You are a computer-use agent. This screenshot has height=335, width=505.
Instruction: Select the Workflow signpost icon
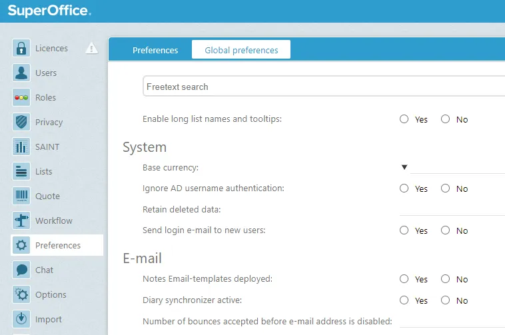pyautogui.click(x=21, y=221)
